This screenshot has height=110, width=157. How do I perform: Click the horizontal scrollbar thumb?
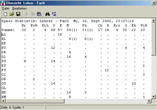pos(35,101)
